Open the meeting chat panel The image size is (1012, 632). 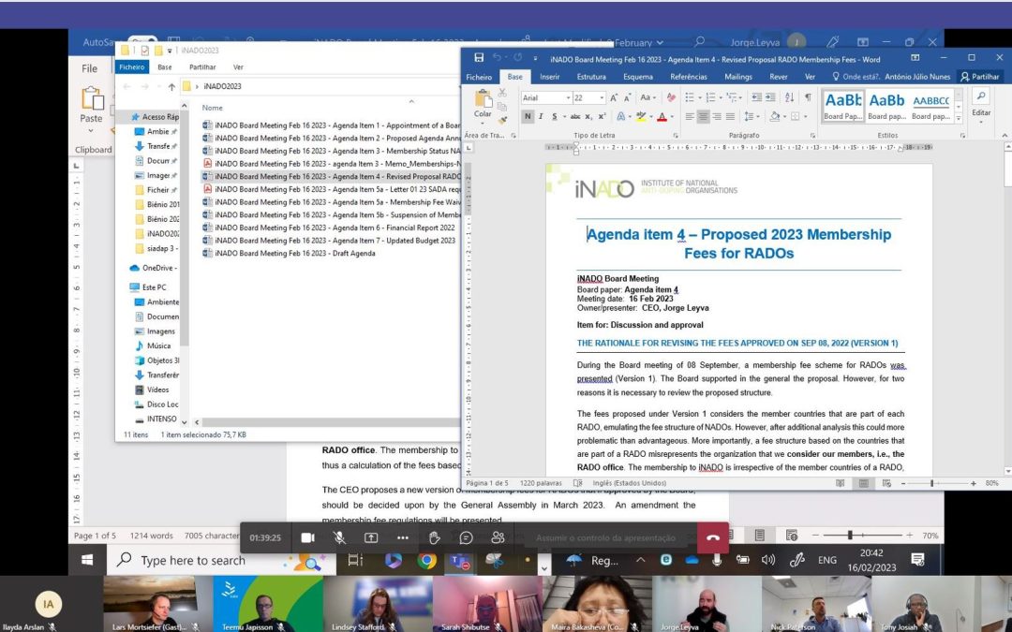coord(466,537)
